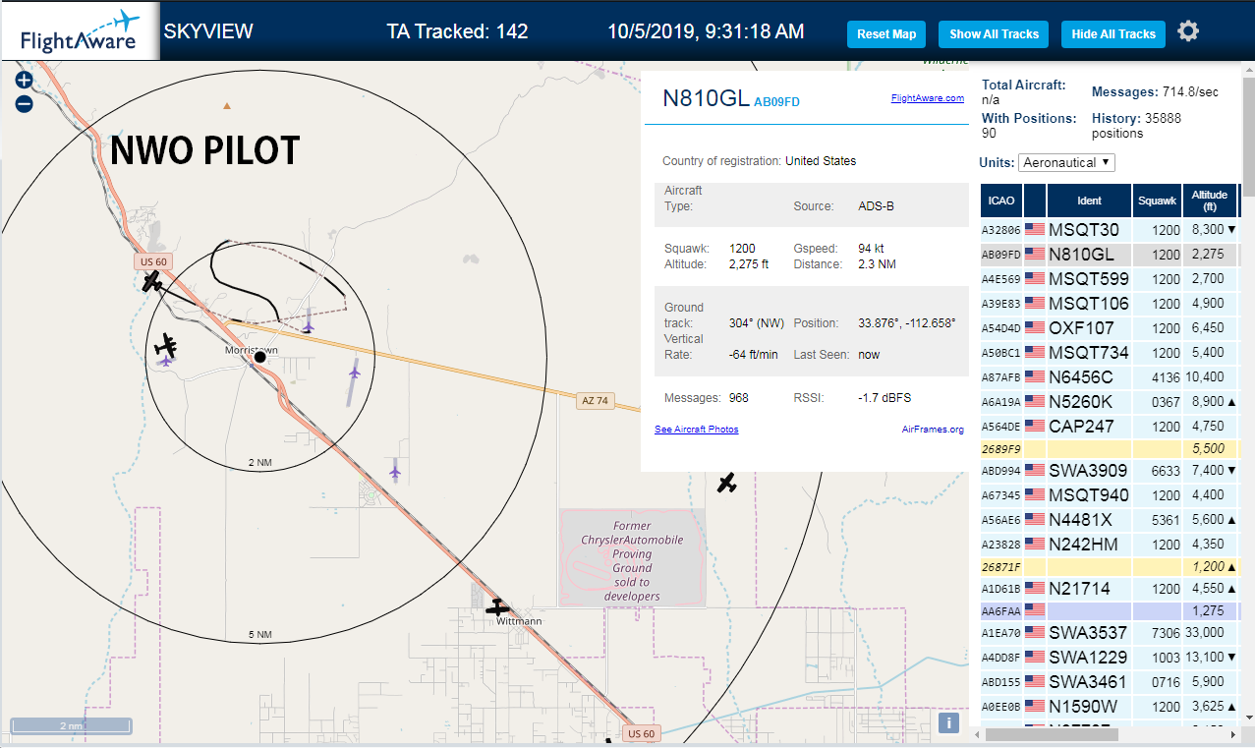Select the N4481X aircraft row
Viewport: 1255px width, 748px height.
pyautogui.click(x=1110, y=519)
